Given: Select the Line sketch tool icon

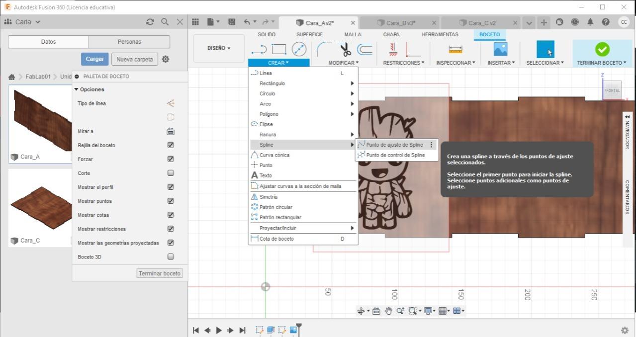Looking at the screenshot, I should (x=259, y=49).
